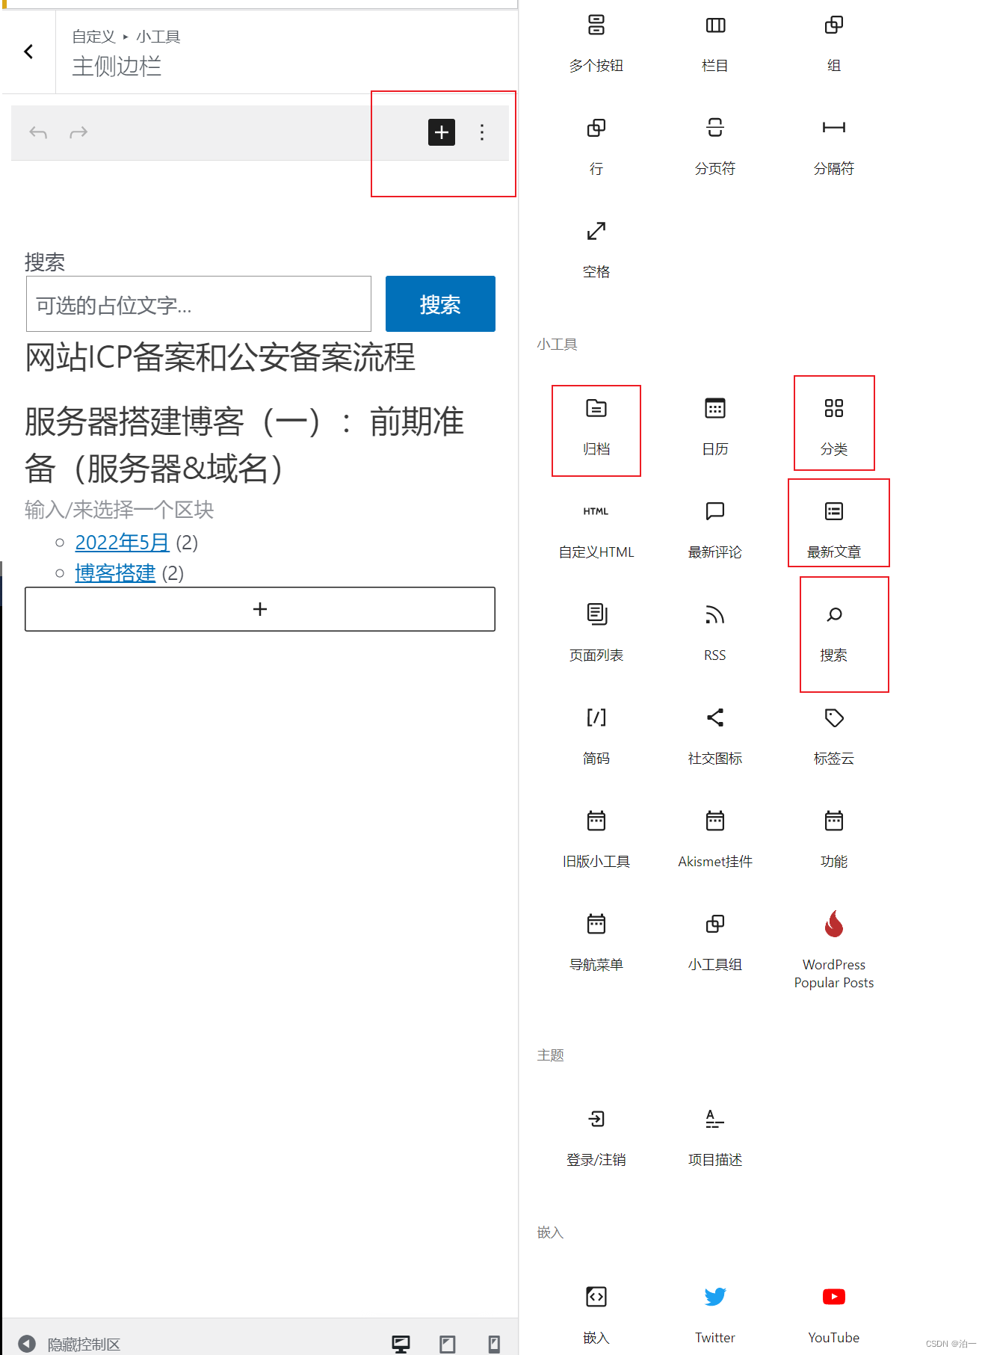Select the 服务器搭建博客 post title
Viewport: 988px width, 1355px height.
tap(244, 445)
